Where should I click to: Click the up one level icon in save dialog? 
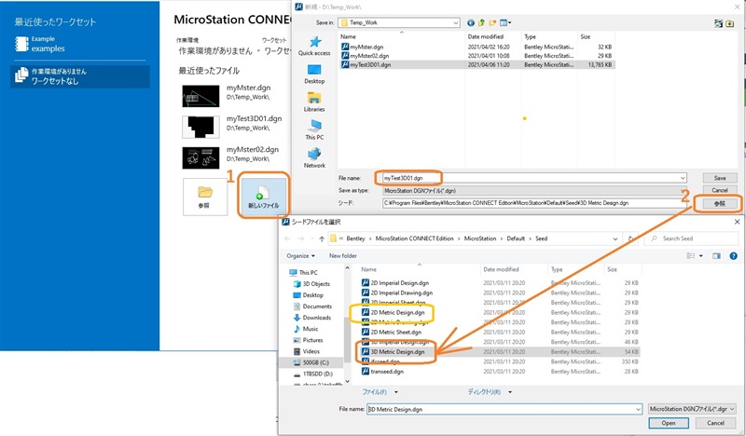pos(481,22)
